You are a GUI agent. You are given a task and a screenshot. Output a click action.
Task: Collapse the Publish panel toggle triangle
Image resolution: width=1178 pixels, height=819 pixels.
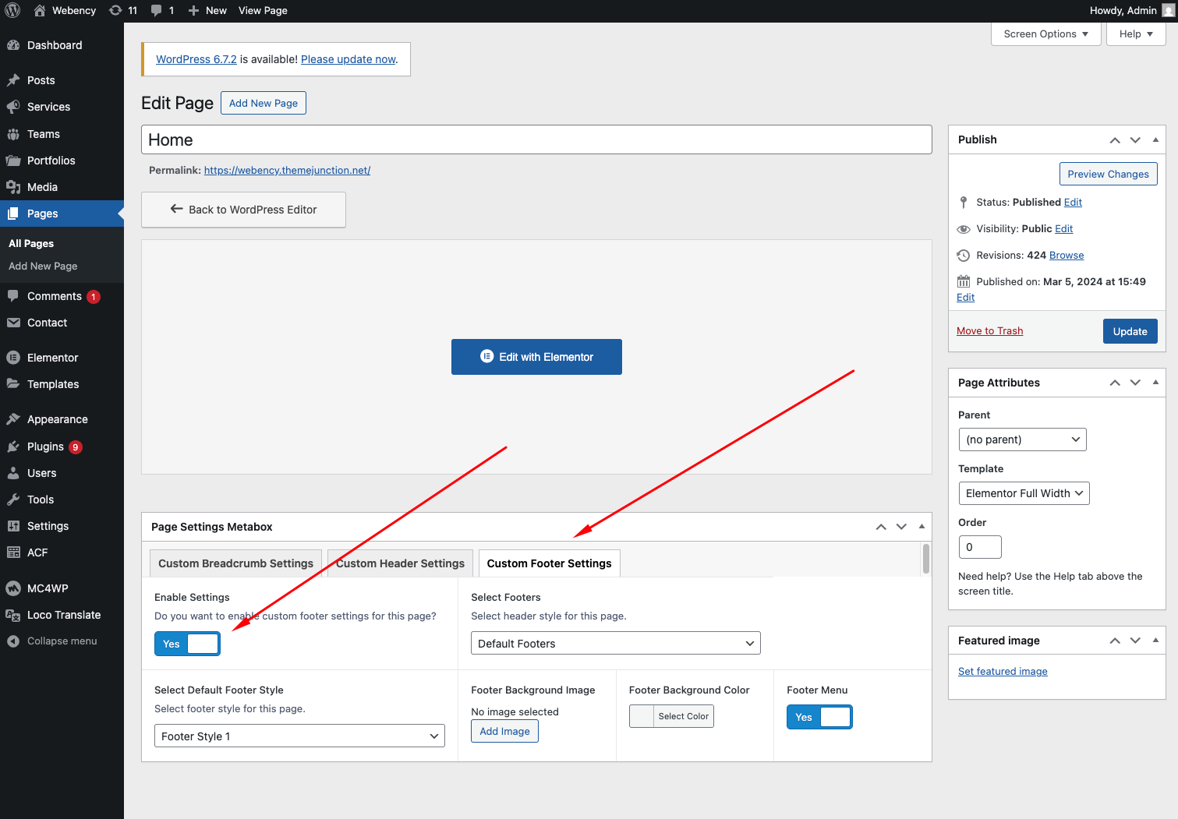[x=1155, y=139]
